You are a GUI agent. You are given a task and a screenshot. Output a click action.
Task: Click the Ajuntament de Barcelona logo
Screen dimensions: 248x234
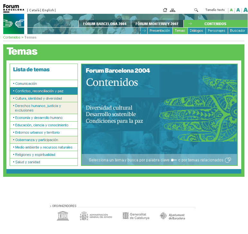point(172,216)
